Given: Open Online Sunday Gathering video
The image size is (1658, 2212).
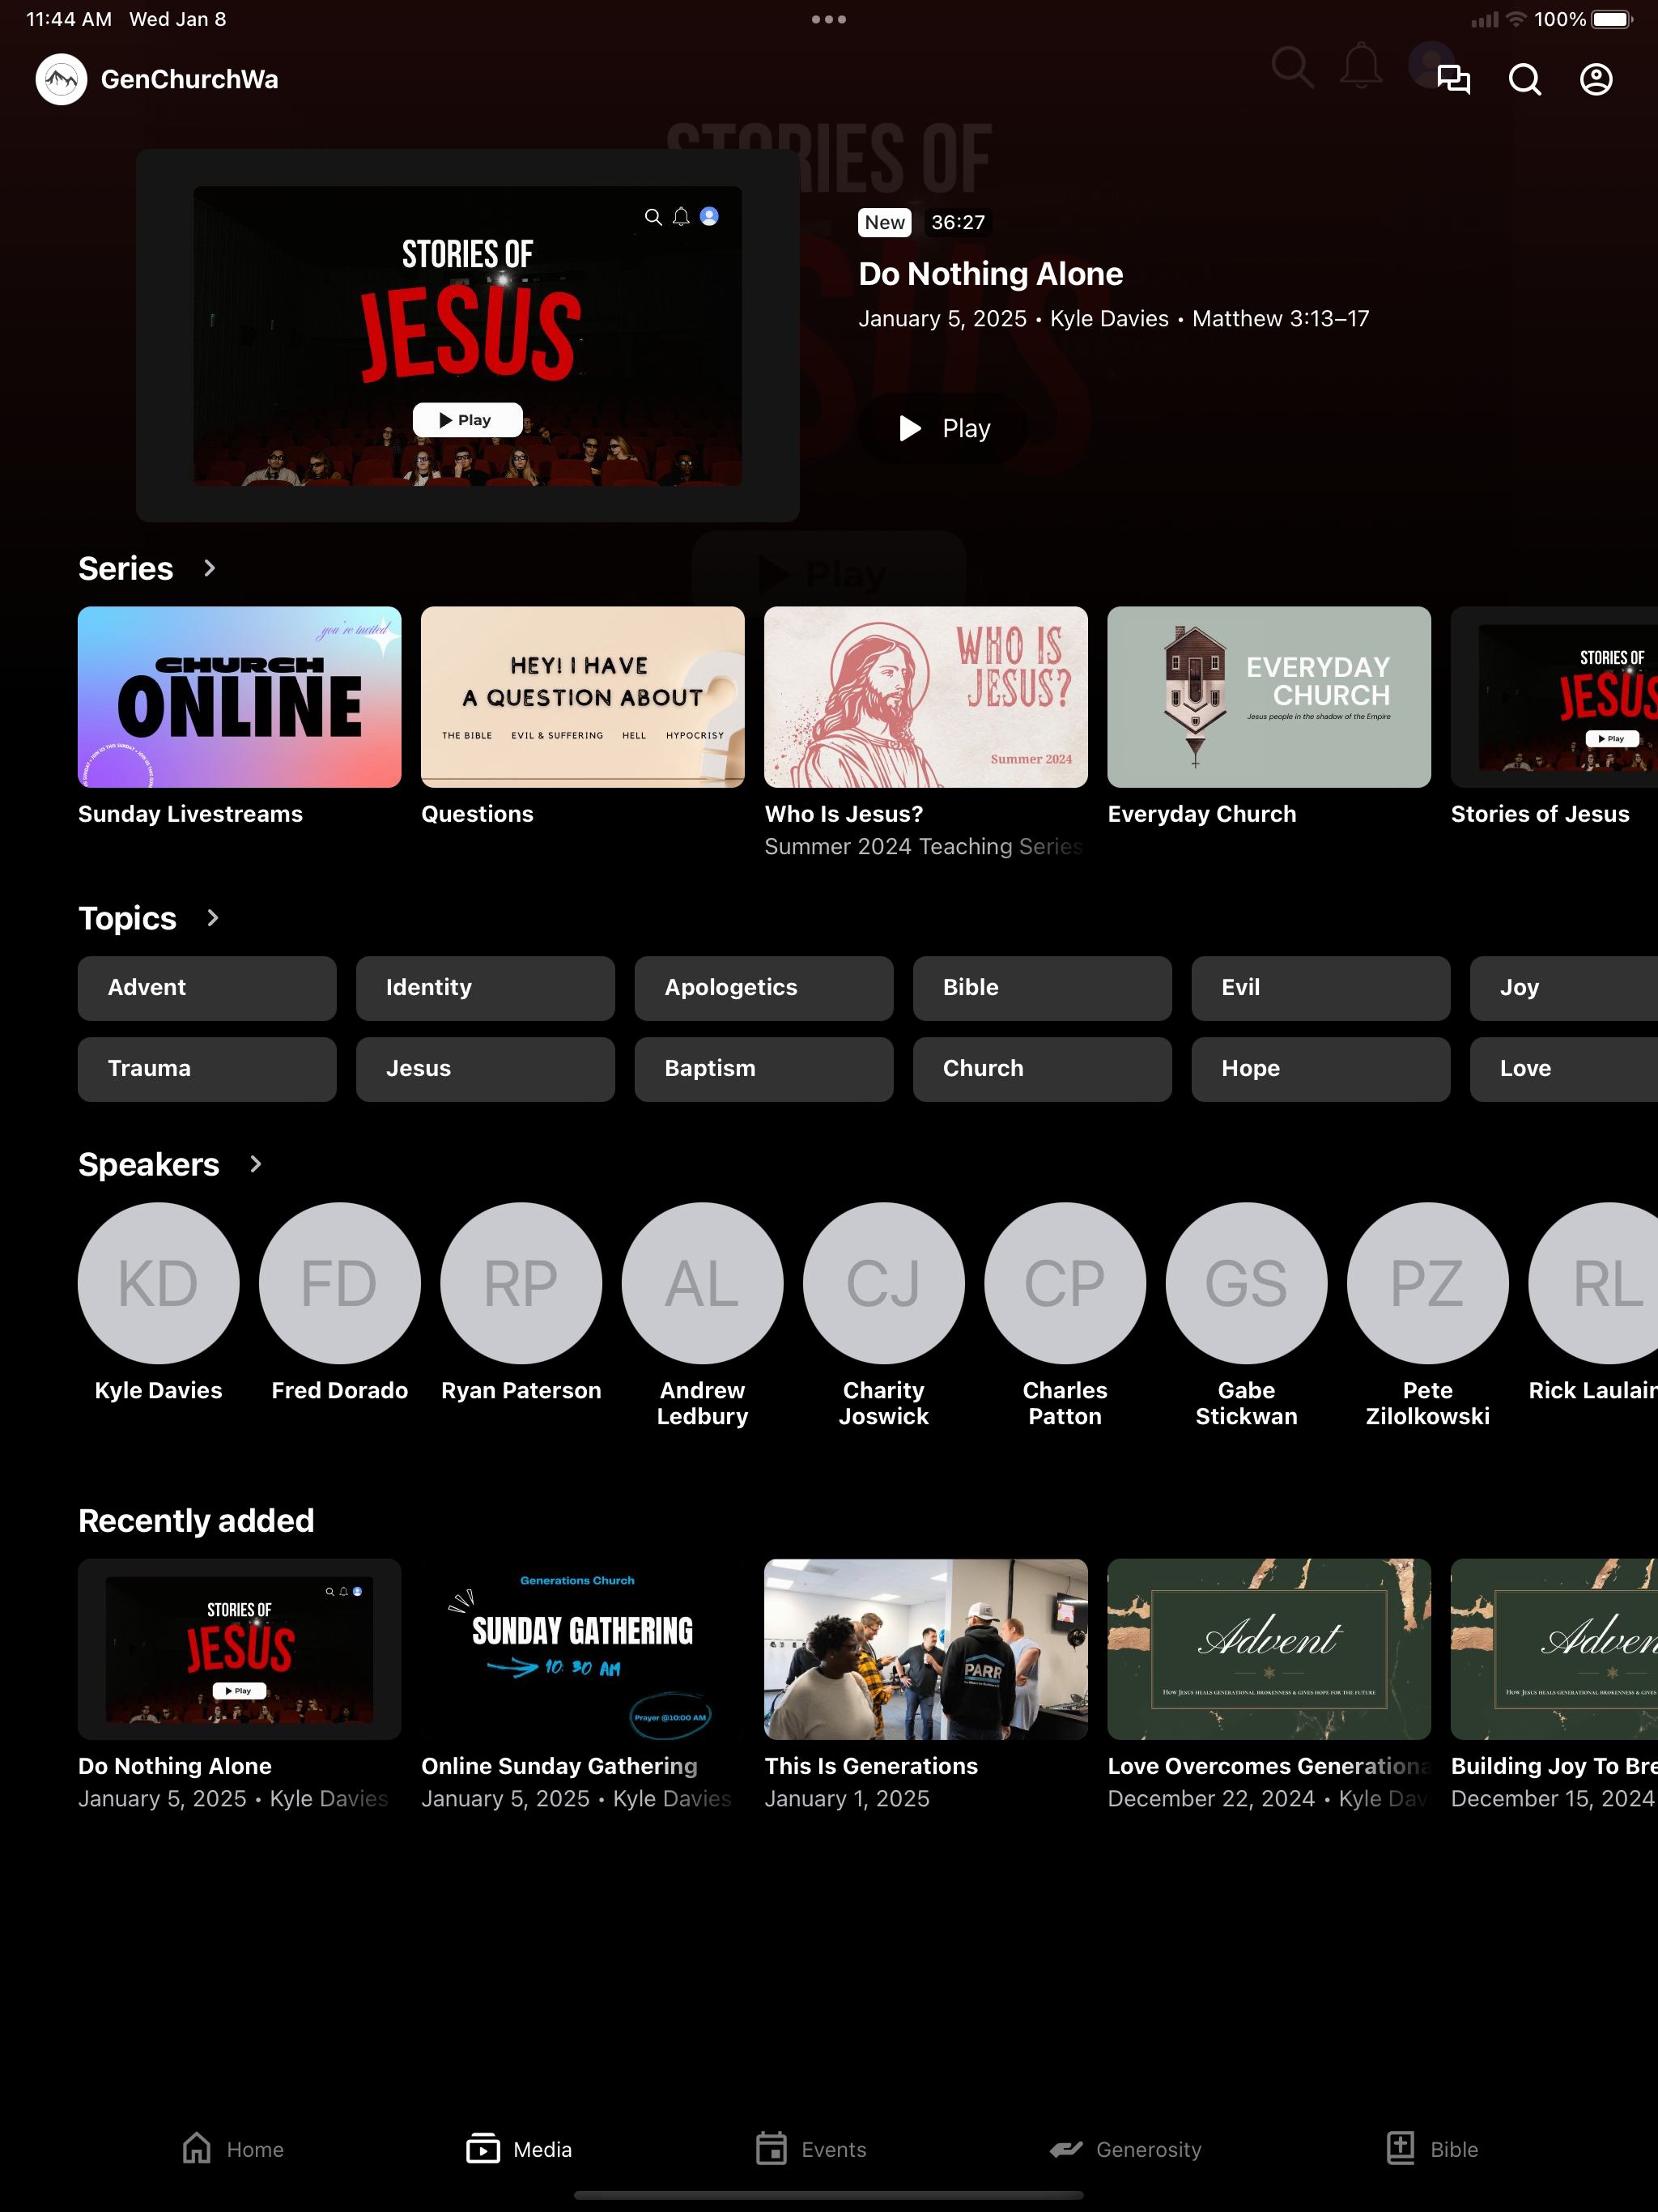Looking at the screenshot, I should click(x=583, y=1649).
